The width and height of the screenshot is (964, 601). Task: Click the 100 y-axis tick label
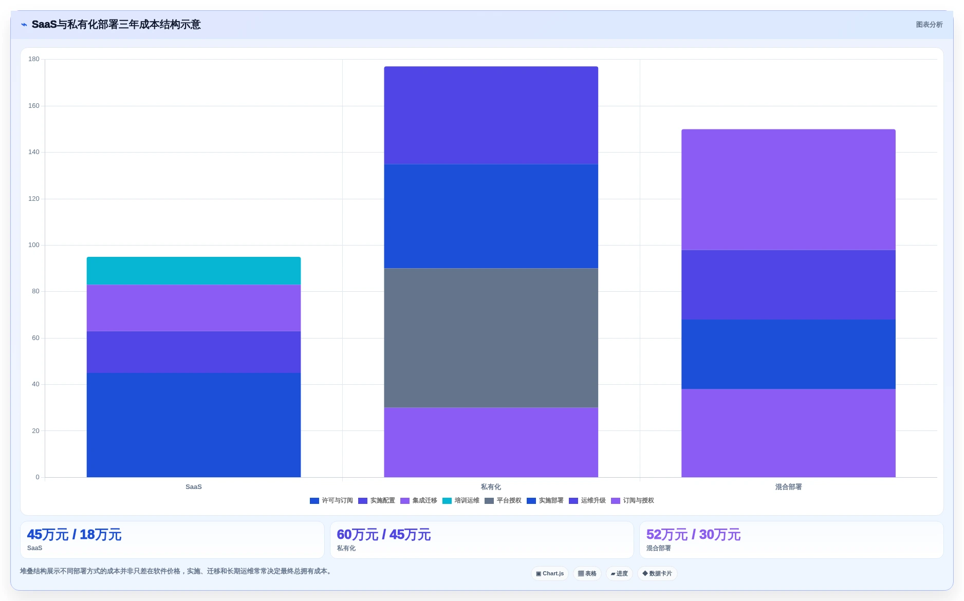point(34,245)
